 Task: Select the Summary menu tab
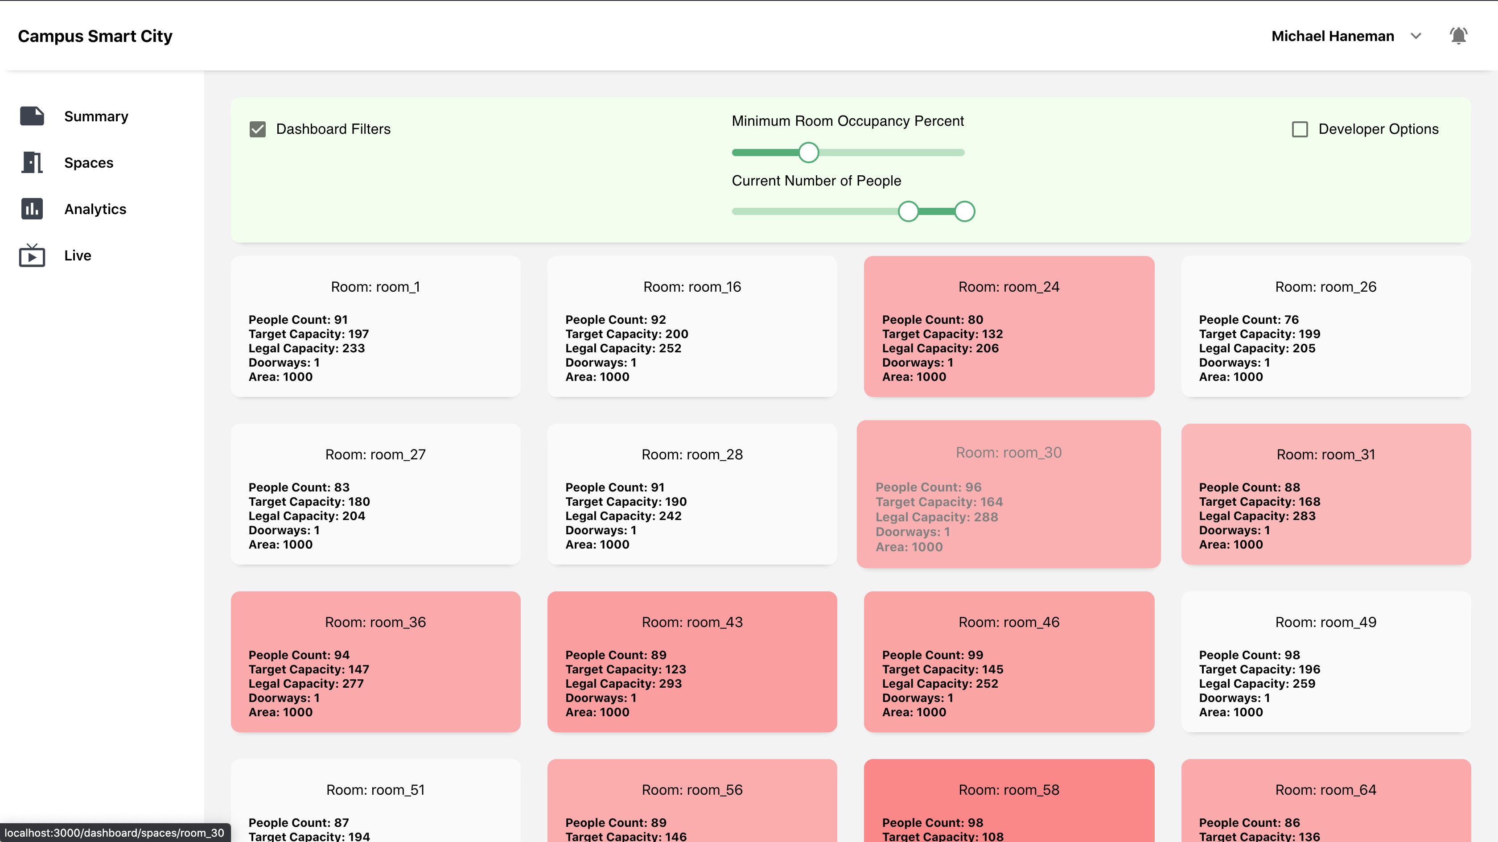[96, 116]
